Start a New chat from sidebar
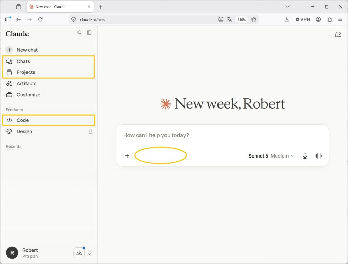 [x=49, y=50]
